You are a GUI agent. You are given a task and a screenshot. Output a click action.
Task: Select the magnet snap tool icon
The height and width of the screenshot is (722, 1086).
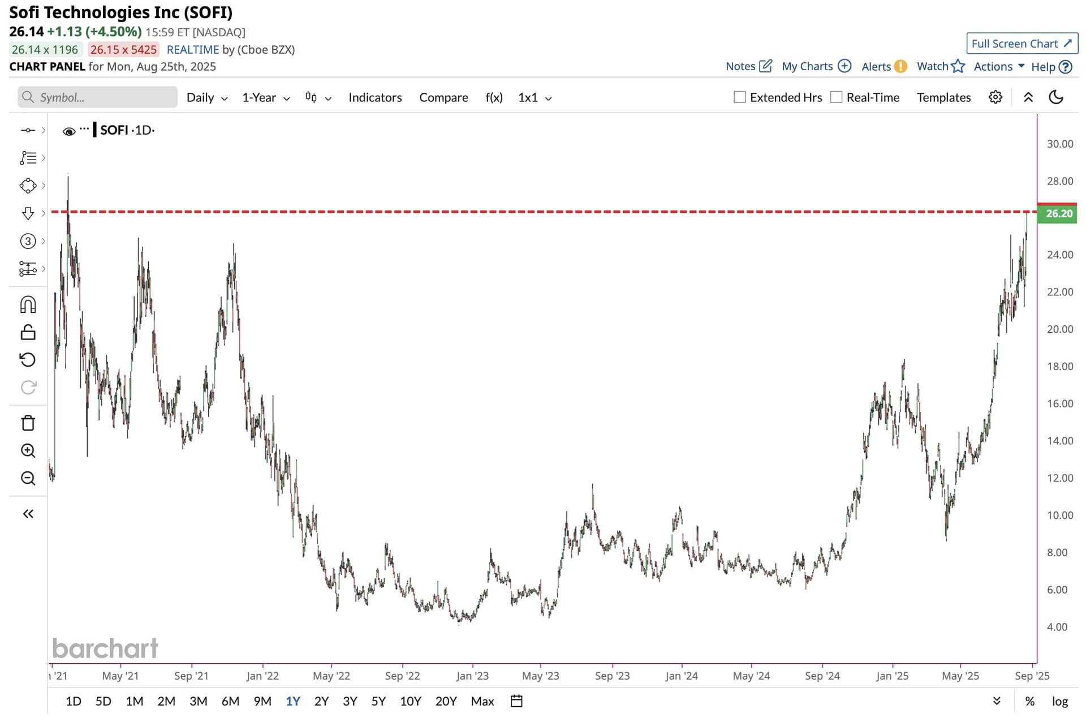28,304
